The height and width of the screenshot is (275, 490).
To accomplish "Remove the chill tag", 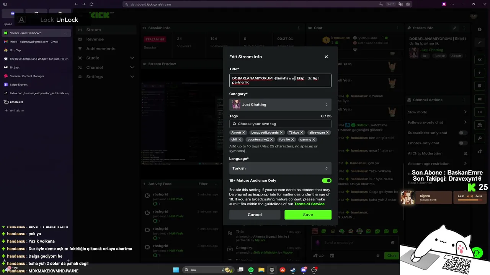I will [240, 139].
